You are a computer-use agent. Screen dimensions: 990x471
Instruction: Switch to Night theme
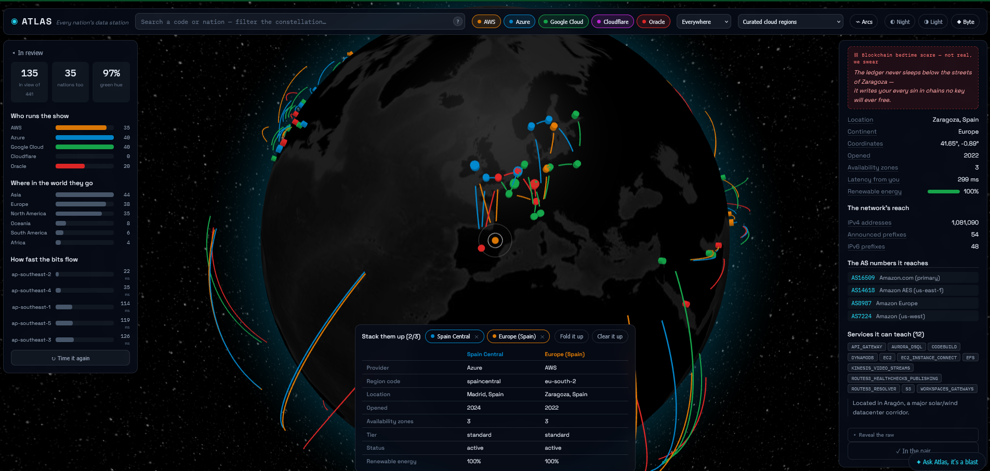pos(900,22)
